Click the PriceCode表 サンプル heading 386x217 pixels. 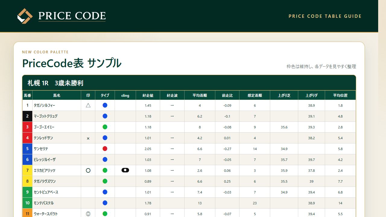coord(72,63)
